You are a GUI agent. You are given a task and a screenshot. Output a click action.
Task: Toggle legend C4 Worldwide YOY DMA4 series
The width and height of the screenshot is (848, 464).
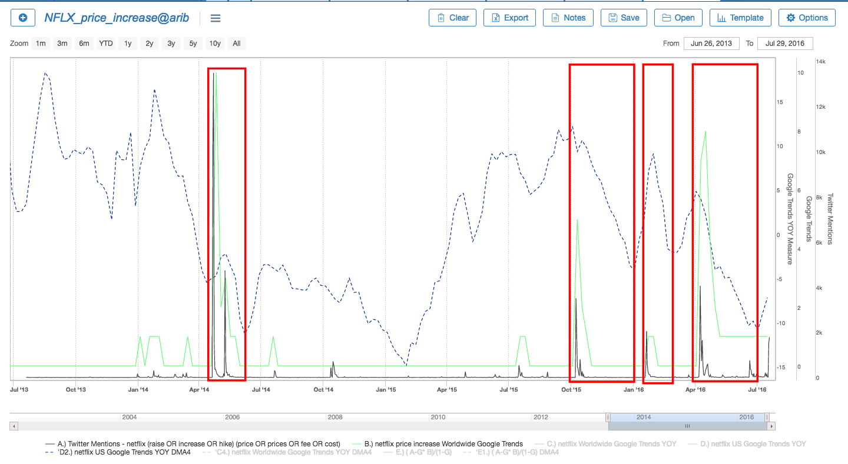click(287, 452)
